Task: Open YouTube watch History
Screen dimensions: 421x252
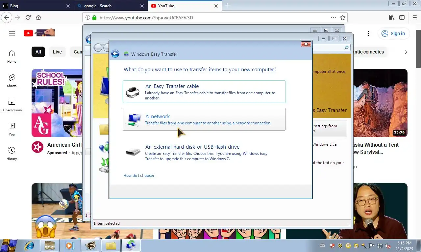Action: [x=12, y=154]
